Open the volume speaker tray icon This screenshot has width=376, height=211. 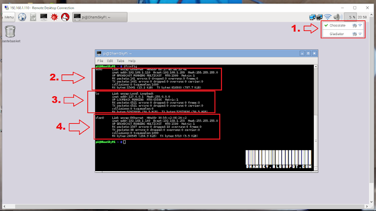pos(338,17)
